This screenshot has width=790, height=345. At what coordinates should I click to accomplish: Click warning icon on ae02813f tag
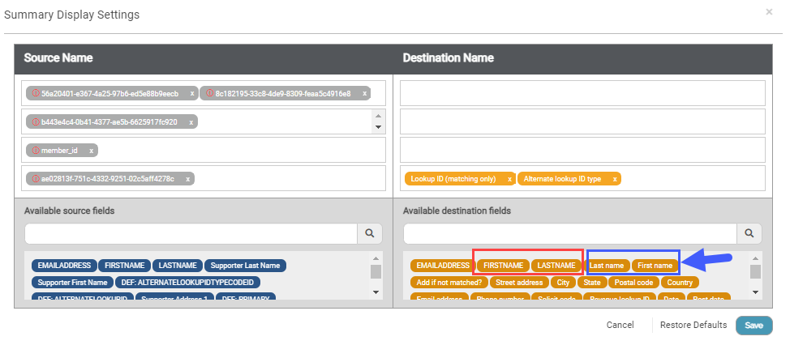click(36, 178)
